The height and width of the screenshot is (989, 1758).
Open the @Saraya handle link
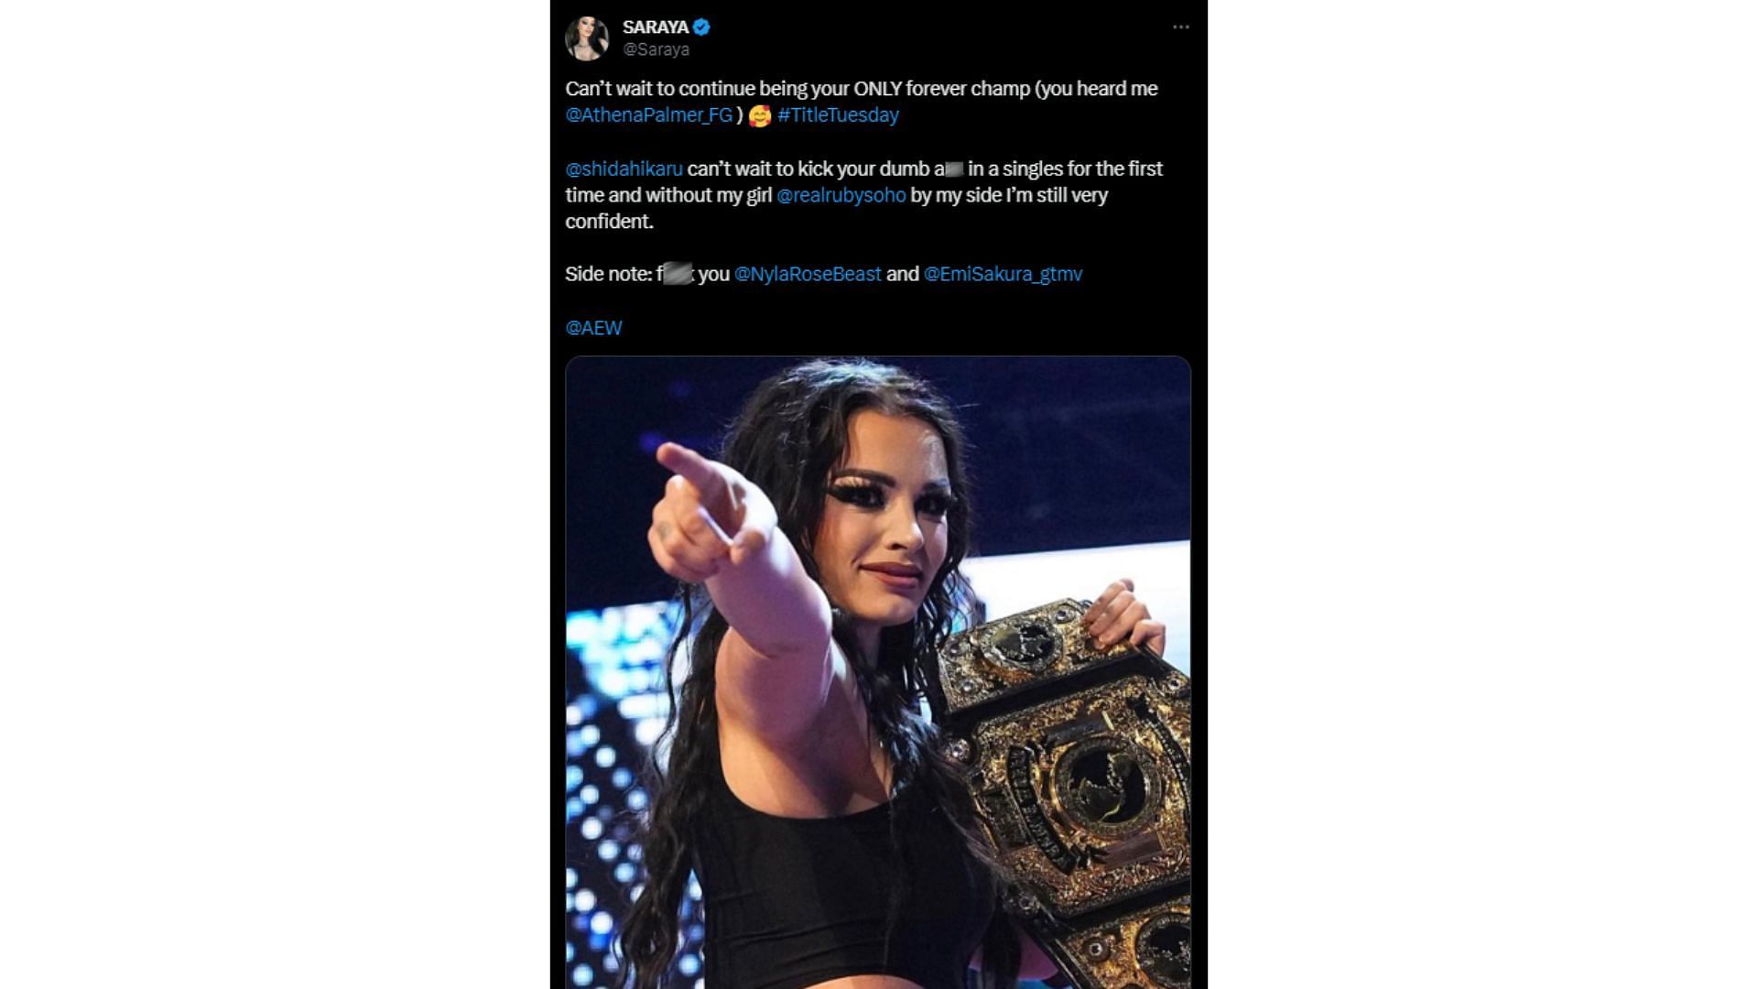656,49
